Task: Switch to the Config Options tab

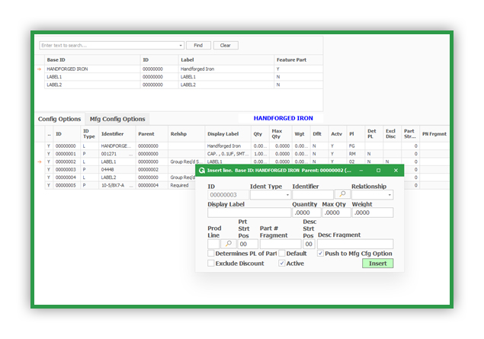Action: click(x=59, y=119)
